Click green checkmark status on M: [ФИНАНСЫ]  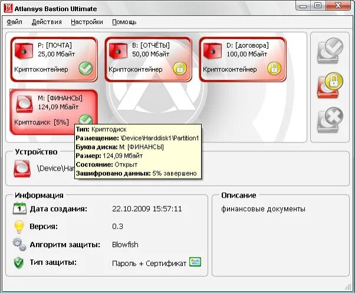coord(86,119)
